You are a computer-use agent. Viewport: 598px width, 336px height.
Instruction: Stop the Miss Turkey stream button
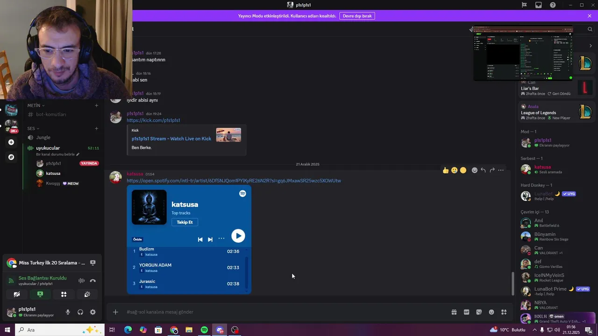coord(93,263)
